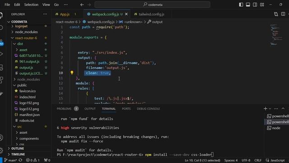Open logo512.png file
The image size is (289, 163).
[29, 109]
